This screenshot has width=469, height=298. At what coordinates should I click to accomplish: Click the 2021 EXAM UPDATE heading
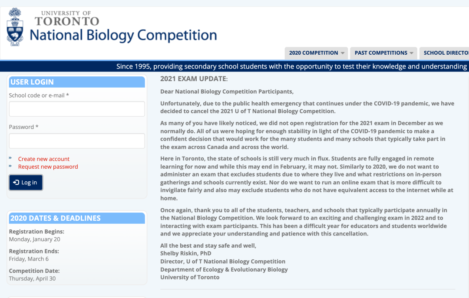[194, 79]
